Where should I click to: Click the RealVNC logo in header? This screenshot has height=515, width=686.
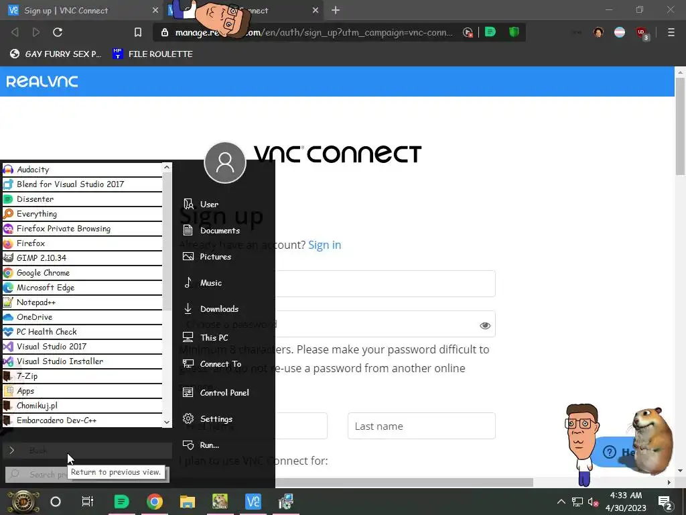tap(42, 81)
